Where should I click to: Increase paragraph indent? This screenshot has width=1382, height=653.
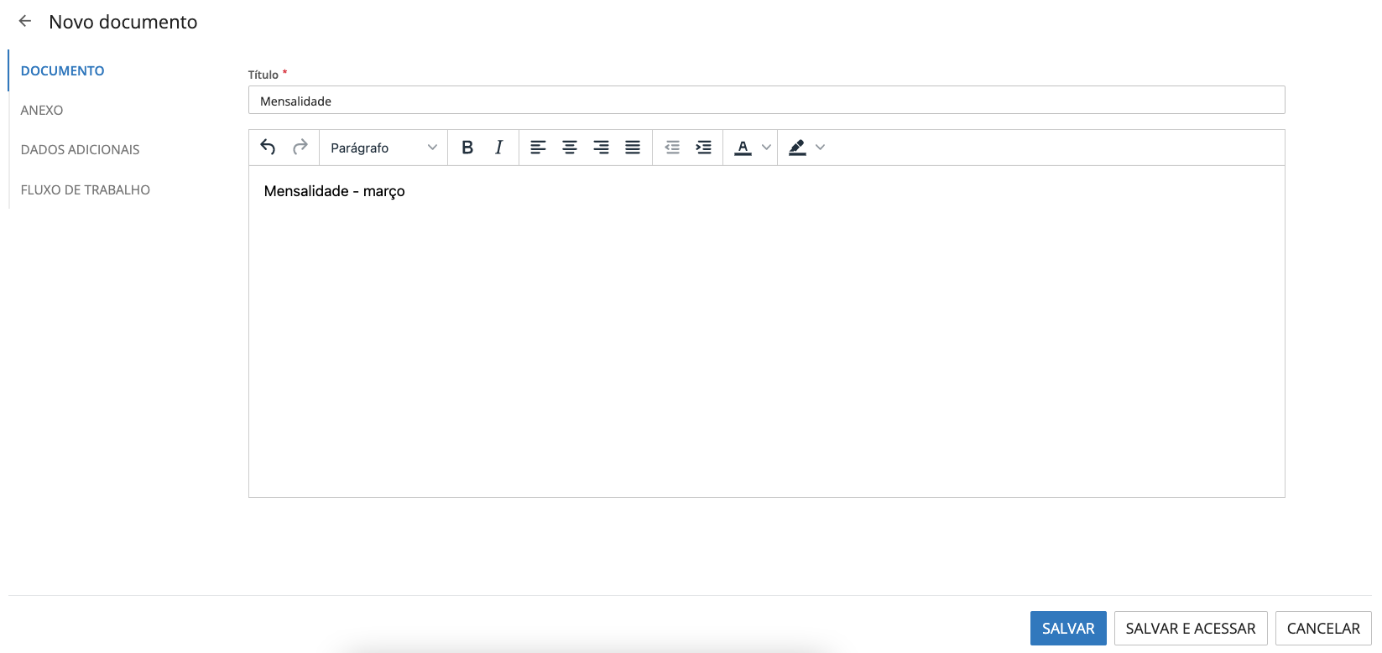pos(704,148)
